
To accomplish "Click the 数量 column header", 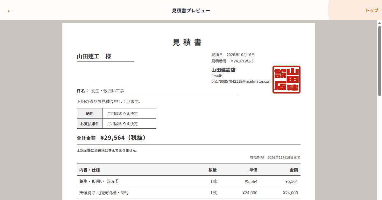I will [x=213, y=170].
